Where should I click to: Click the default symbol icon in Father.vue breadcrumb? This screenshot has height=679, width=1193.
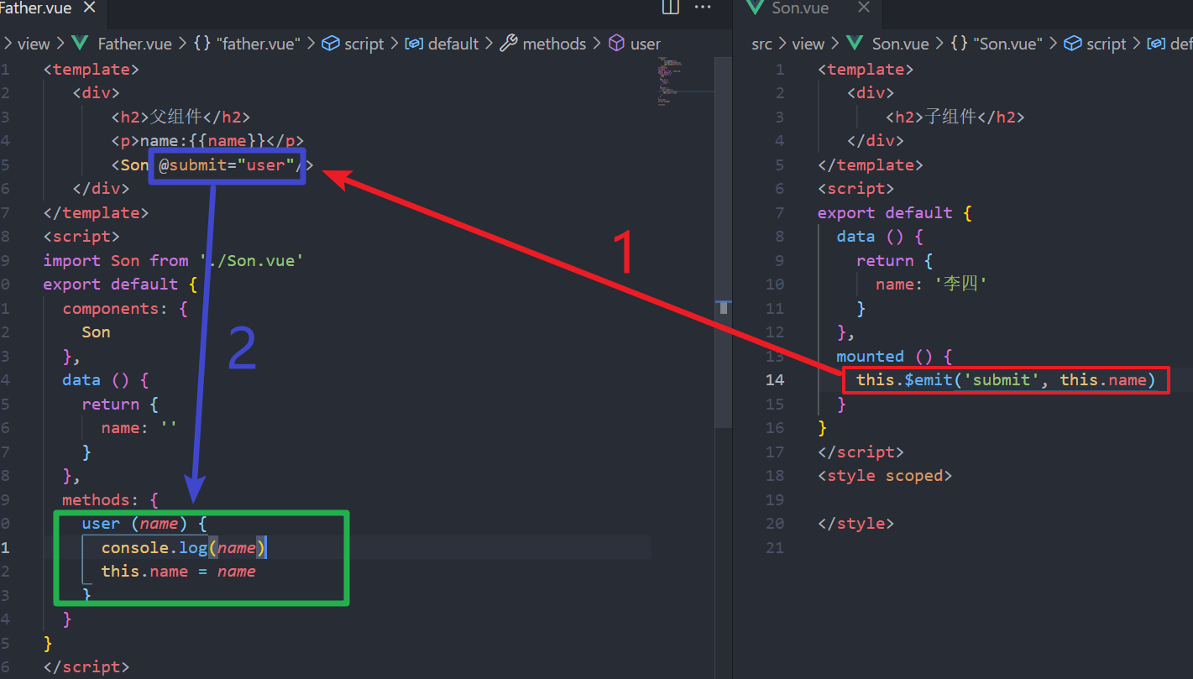point(413,44)
